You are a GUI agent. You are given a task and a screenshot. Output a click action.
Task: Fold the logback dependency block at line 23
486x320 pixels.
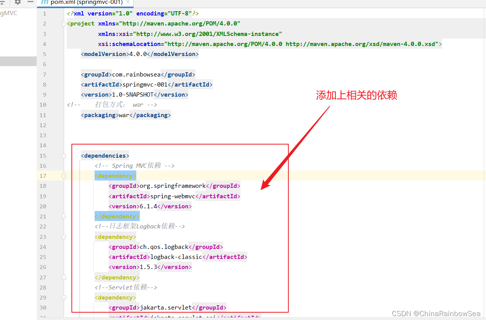click(x=64, y=237)
